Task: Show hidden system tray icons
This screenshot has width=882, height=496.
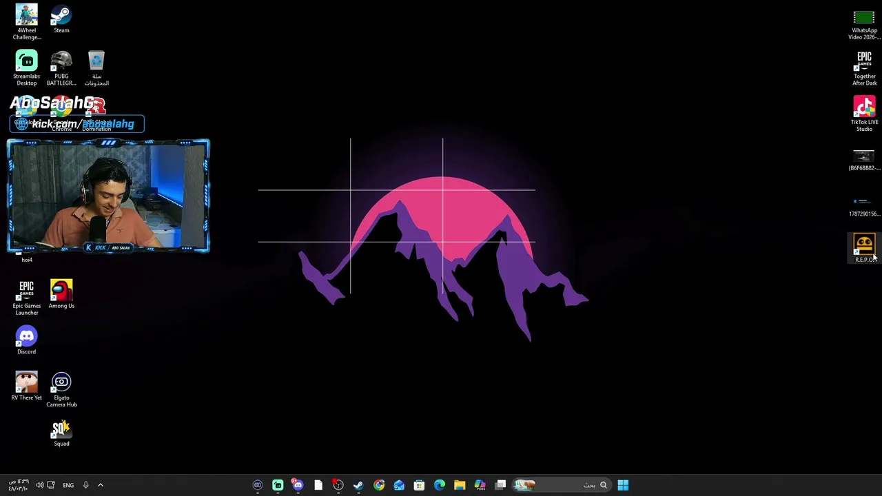Action: pyautogui.click(x=101, y=485)
